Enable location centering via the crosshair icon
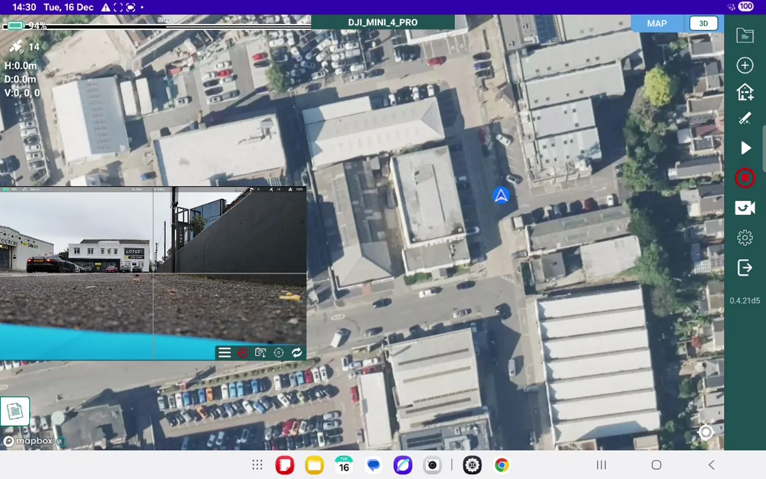Screen dimensions: 766x479 tap(278, 353)
